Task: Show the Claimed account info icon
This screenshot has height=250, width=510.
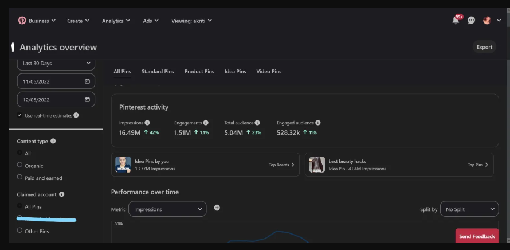Action: point(62,194)
